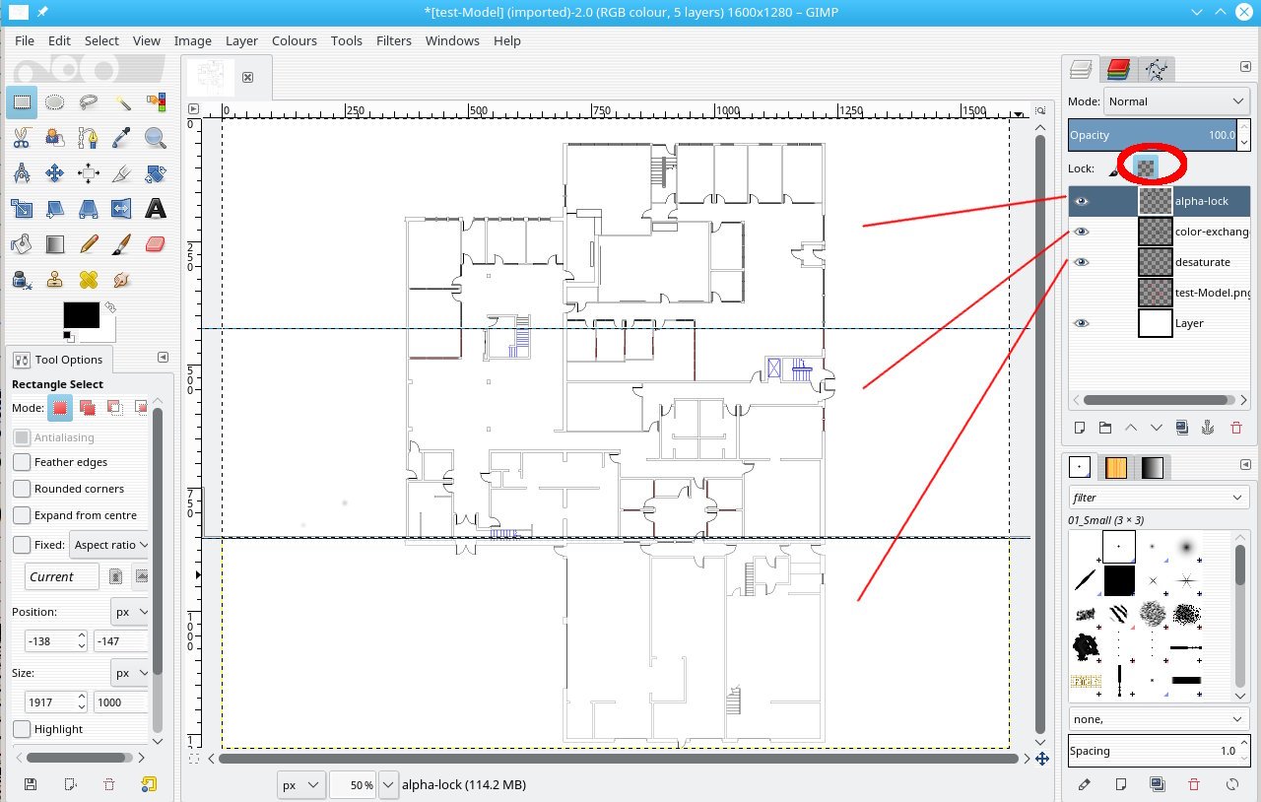
Task: Swap foreground and background colours
Action: click(x=108, y=309)
